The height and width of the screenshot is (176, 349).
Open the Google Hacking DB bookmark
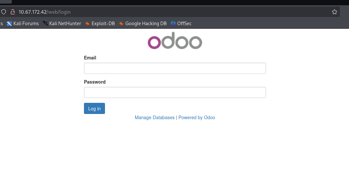point(143,24)
